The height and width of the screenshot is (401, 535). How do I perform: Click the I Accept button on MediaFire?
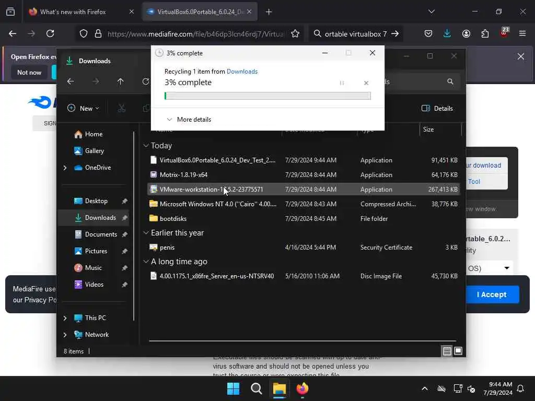[491, 294]
